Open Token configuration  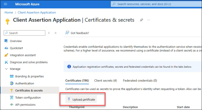(x=28, y=98)
